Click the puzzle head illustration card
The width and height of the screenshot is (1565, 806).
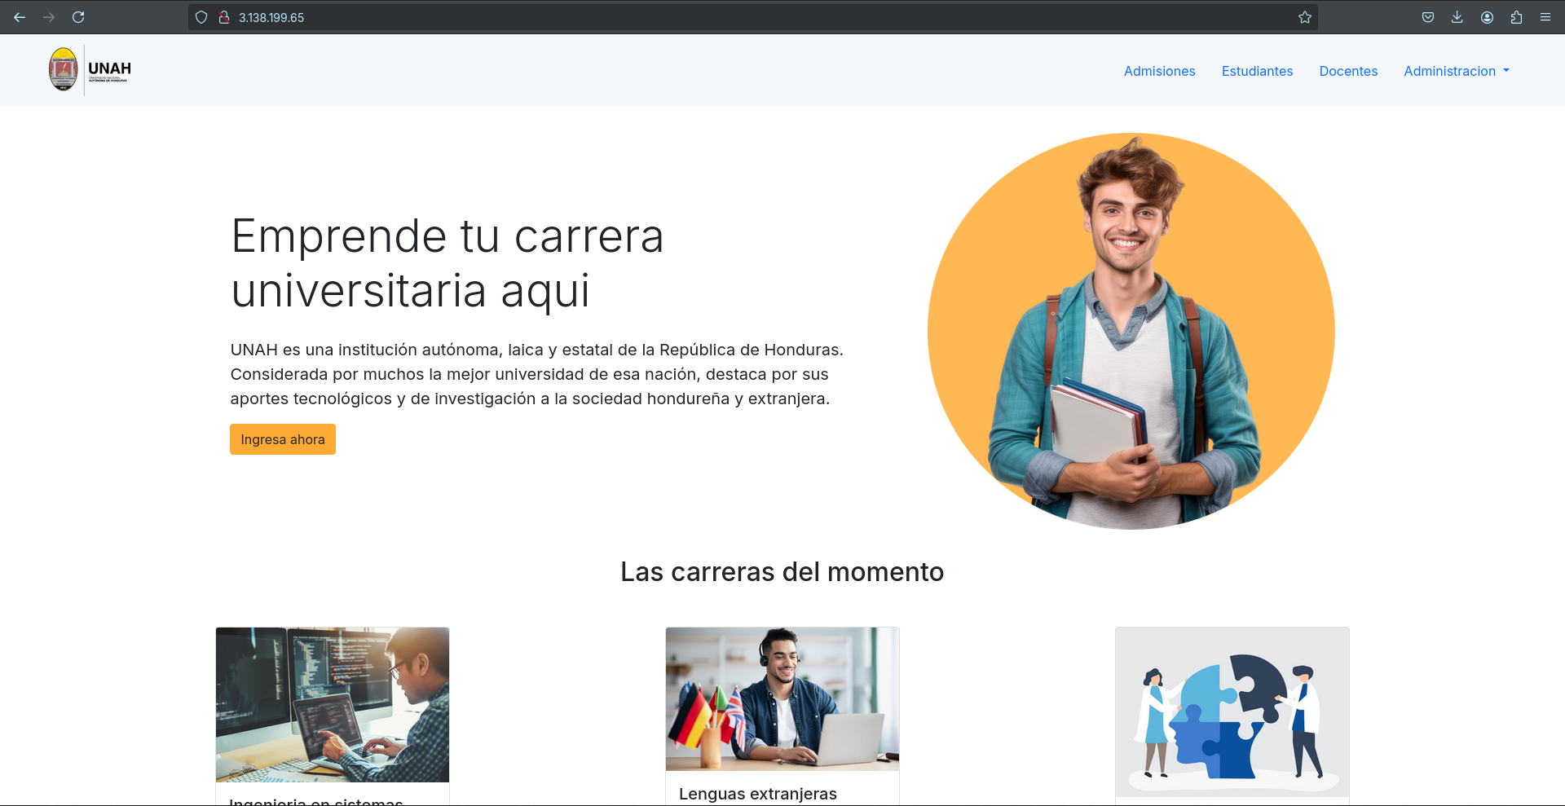[1232, 712]
